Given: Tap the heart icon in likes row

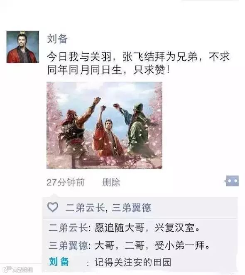Looking at the screenshot, I should [x=53, y=207].
